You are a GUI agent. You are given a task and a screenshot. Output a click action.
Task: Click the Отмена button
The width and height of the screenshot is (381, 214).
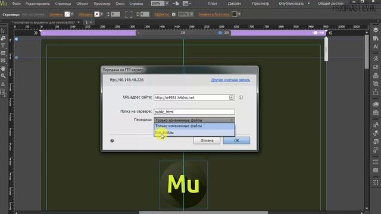point(207,140)
